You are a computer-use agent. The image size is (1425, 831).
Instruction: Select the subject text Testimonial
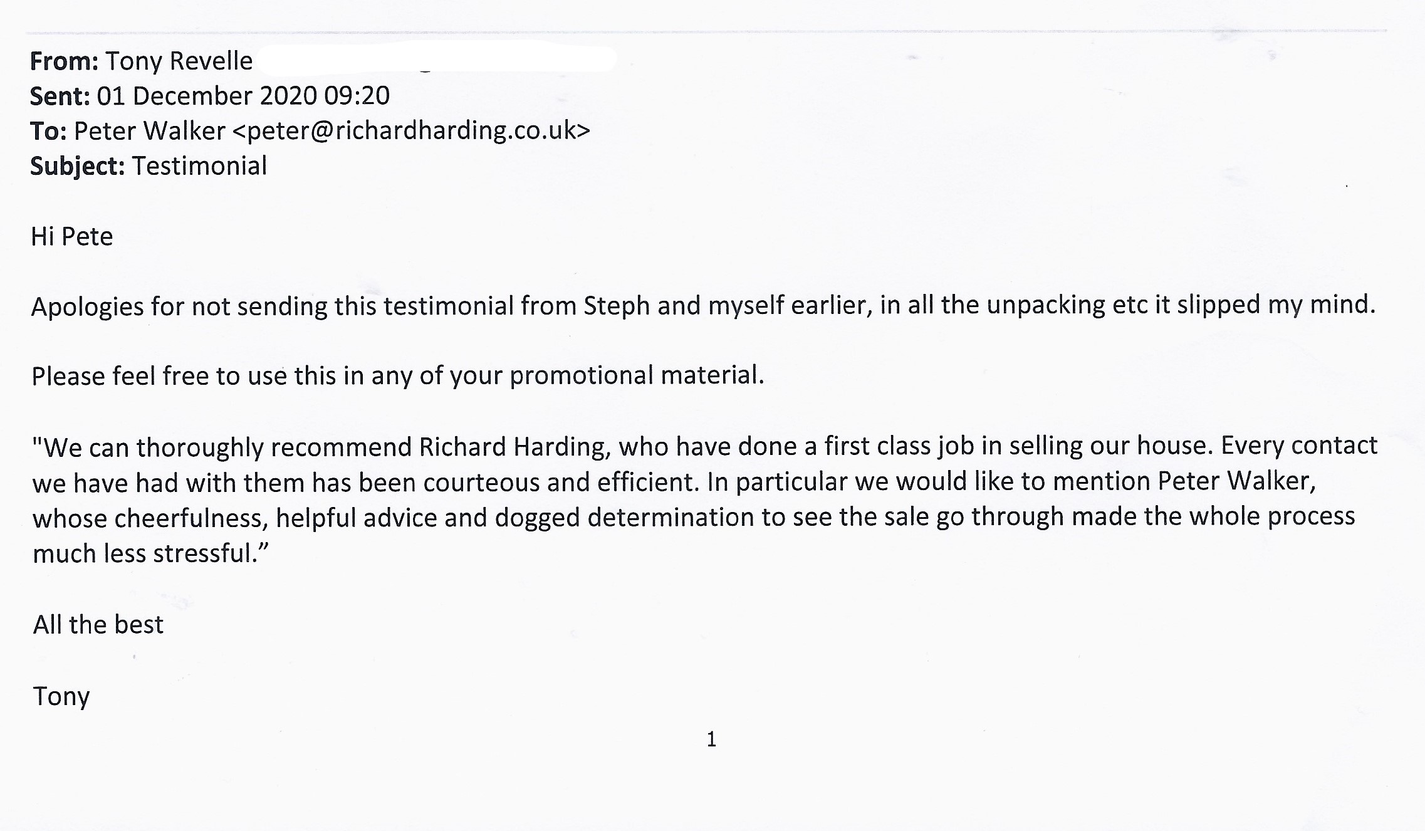[199, 167]
